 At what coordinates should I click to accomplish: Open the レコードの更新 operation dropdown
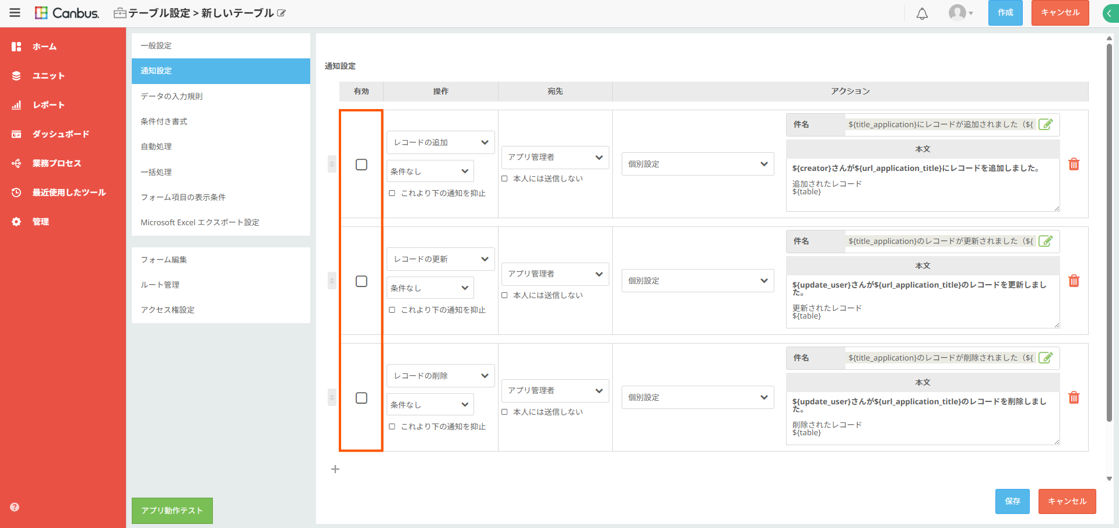tap(441, 259)
